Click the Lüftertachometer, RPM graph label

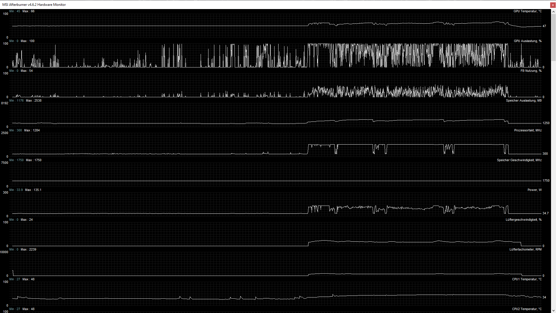[x=525, y=250]
